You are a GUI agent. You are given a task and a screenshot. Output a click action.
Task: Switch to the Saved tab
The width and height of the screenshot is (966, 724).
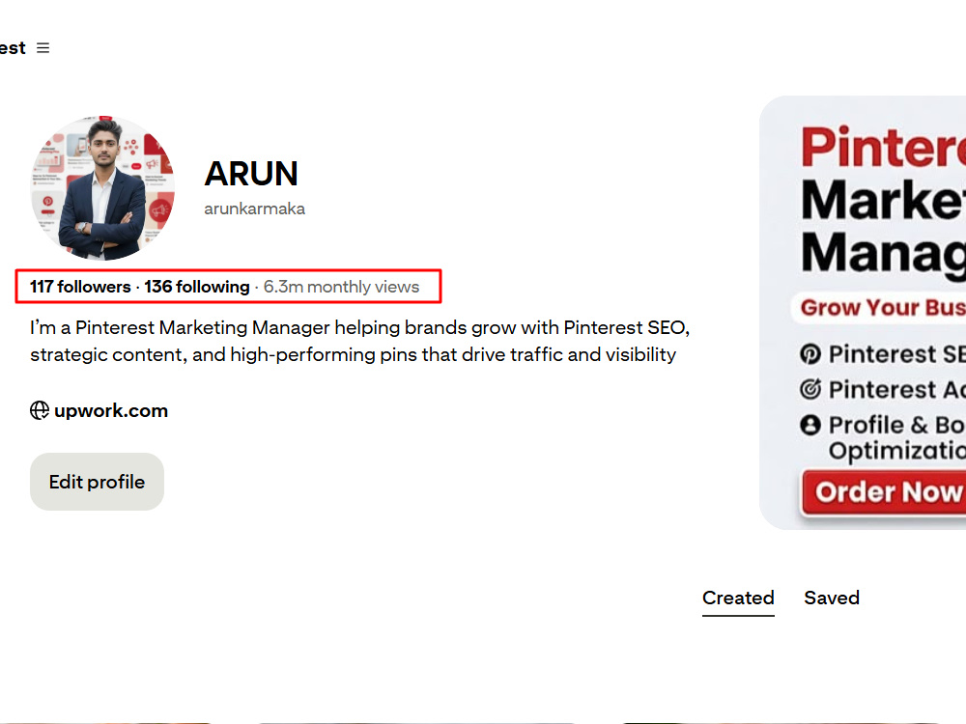[x=832, y=598]
